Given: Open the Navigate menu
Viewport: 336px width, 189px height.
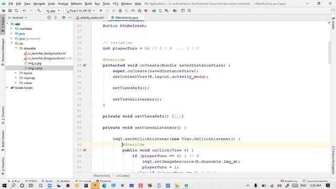Looking at the screenshot, I should tap(39, 4).
